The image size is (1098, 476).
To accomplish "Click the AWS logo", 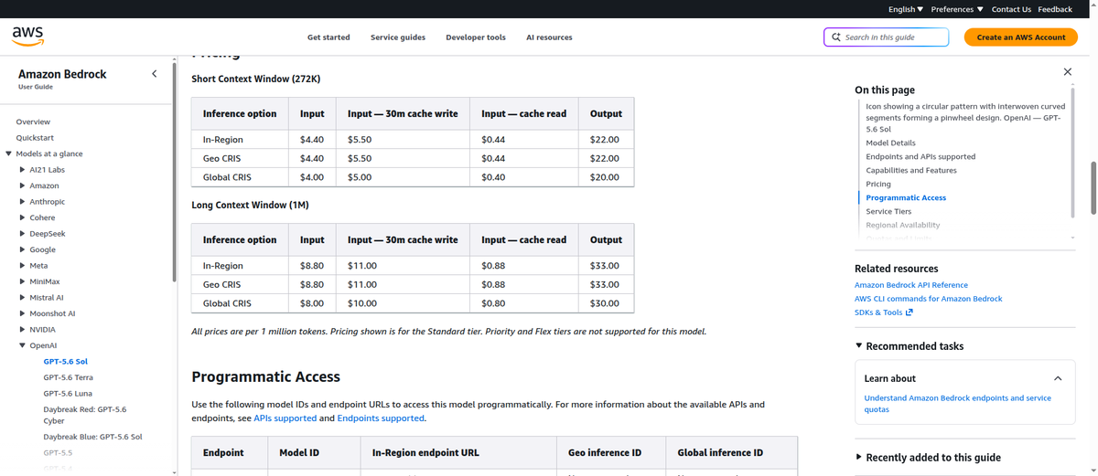I will [x=27, y=36].
